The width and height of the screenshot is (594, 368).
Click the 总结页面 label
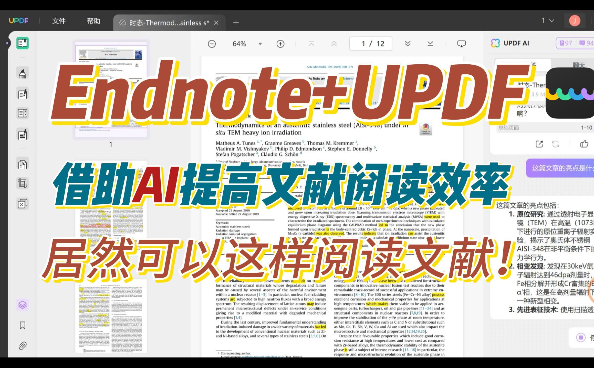tap(508, 128)
